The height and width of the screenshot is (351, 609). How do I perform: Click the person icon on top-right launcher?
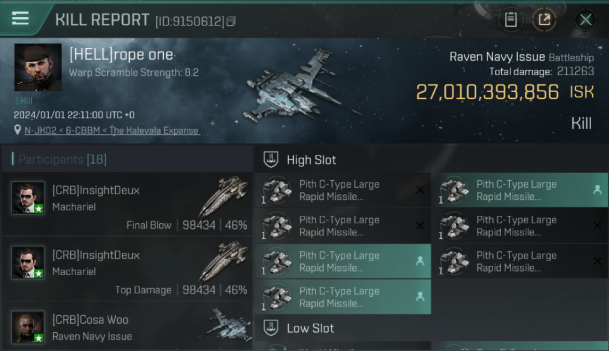(x=597, y=190)
